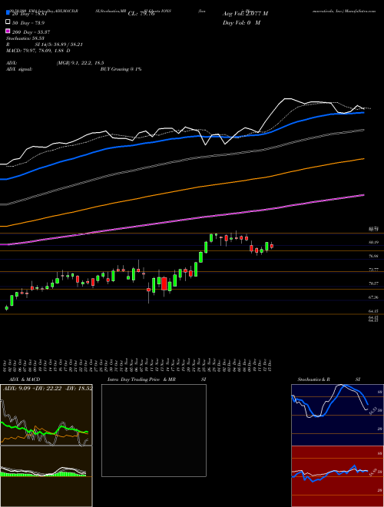Viewport: 384px width, 507px height.
Task: Click the '20 Day' EMA value text
Action: [x=30, y=14]
